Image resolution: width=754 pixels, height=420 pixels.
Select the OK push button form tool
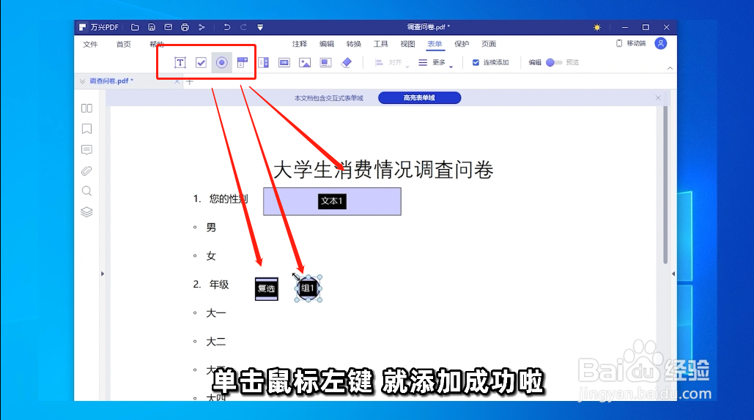[x=284, y=62]
